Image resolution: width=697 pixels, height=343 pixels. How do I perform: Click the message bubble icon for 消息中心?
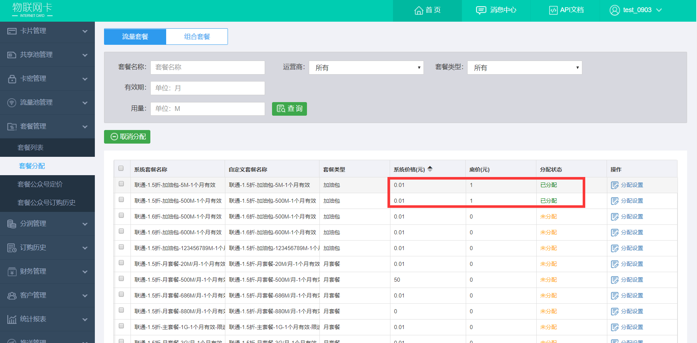tap(481, 10)
